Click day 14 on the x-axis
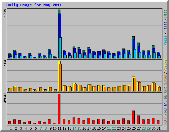The height and width of the screenshot is (132, 169). [74, 128]
